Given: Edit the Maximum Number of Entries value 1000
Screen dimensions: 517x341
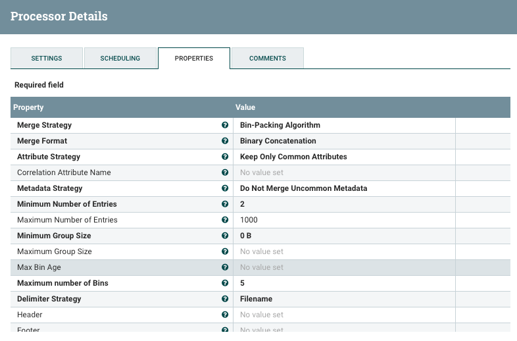Looking at the screenshot, I should tap(249, 220).
